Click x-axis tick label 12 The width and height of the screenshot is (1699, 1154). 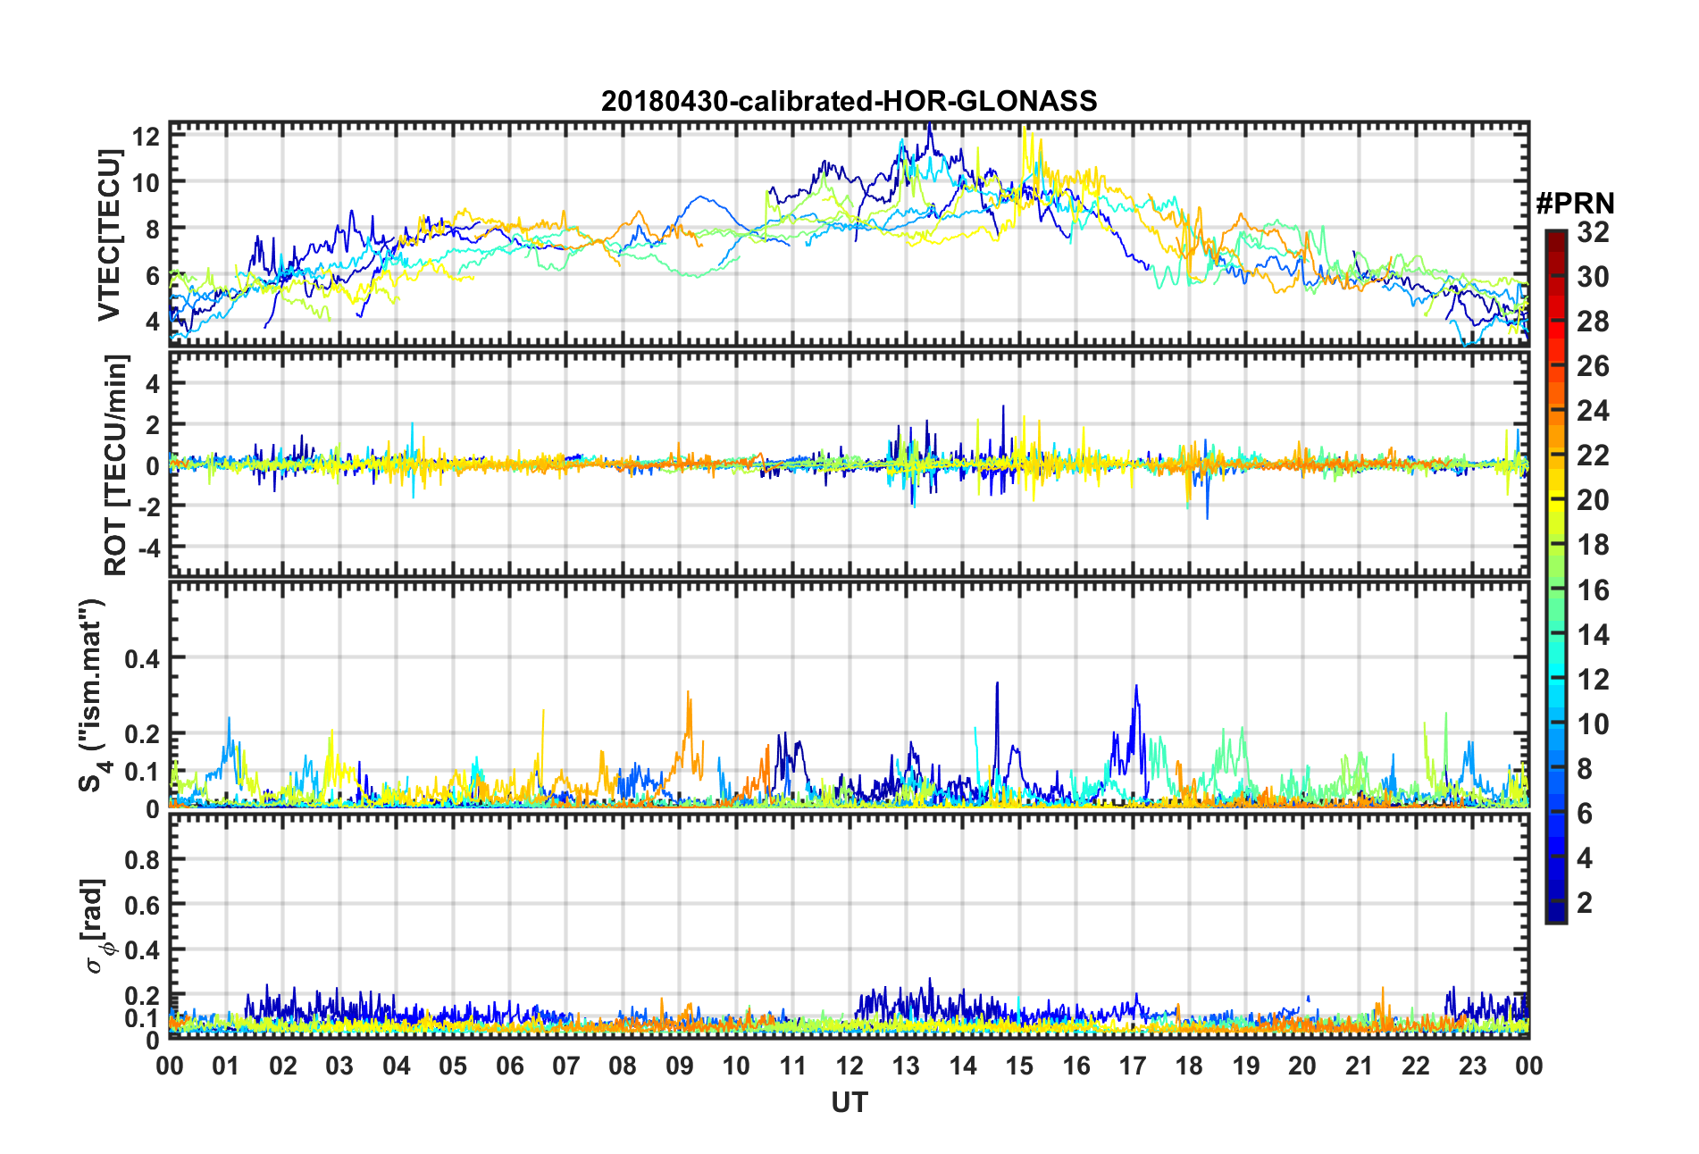click(849, 1066)
